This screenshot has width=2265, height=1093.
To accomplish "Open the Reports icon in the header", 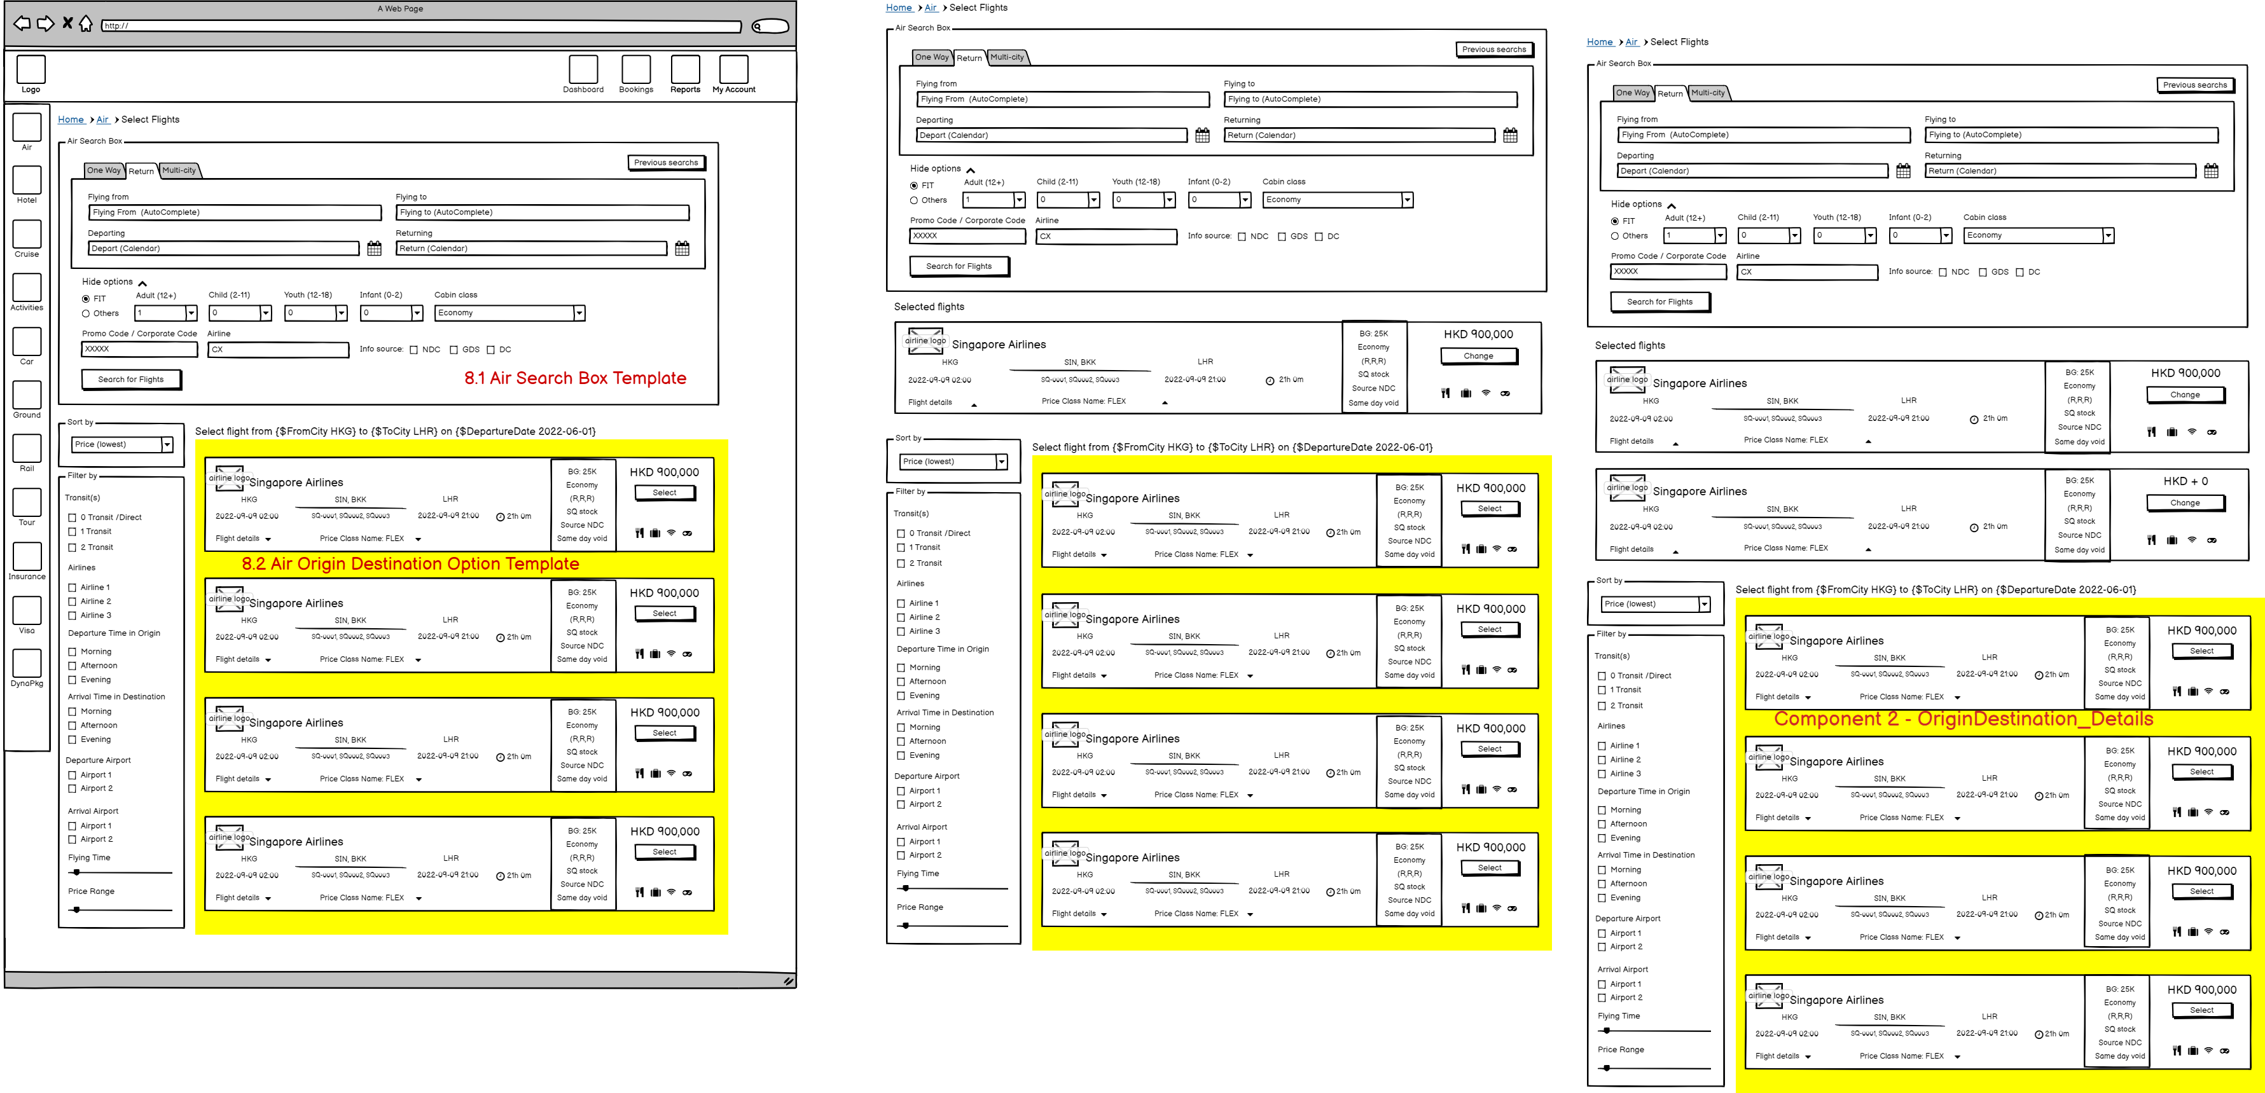I will pyautogui.click(x=685, y=69).
